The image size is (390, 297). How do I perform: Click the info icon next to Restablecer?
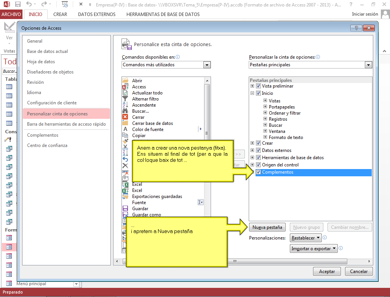point(324,238)
